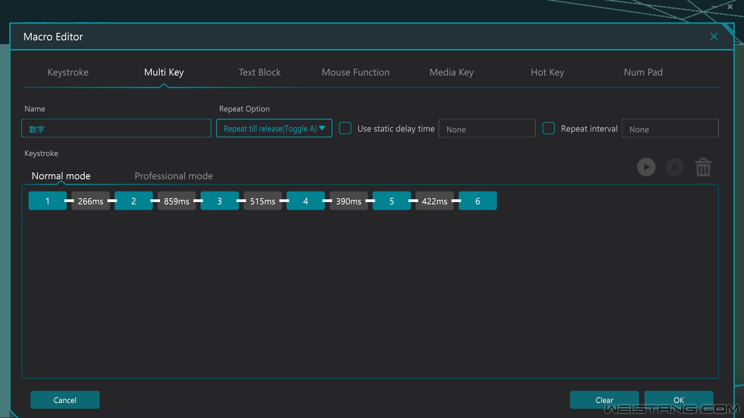Switch to Professional mode
Screen dimensions: 744x418
click(x=174, y=176)
